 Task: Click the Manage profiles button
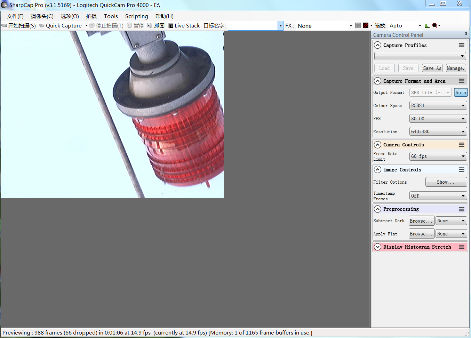click(456, 68)
